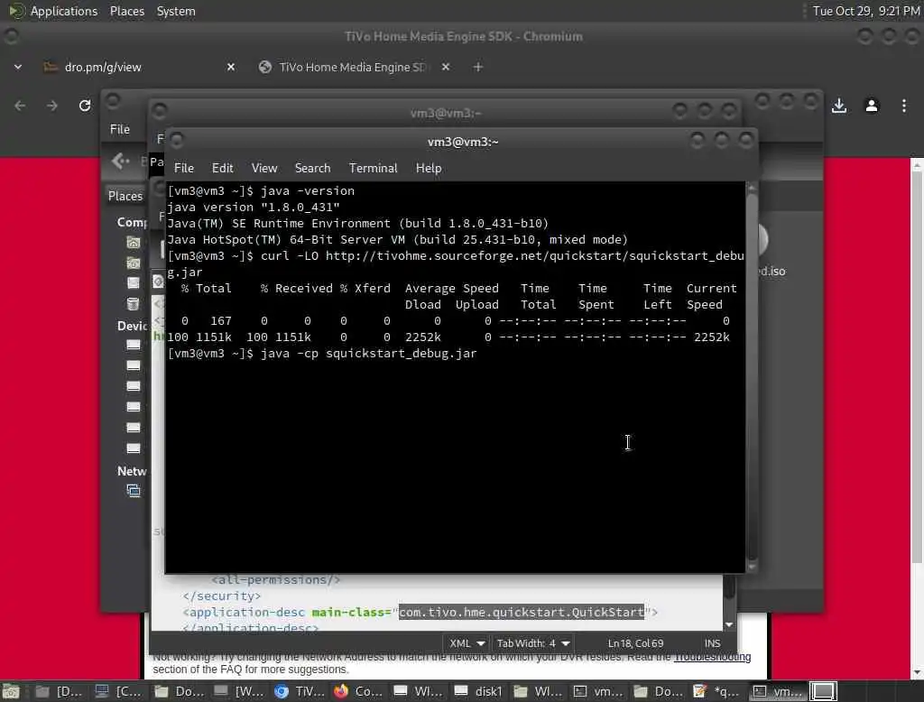Open the Network sidebar icon in file manager
Image resolution: width=924 pixels, height=702 pixels.
point(134,490)
